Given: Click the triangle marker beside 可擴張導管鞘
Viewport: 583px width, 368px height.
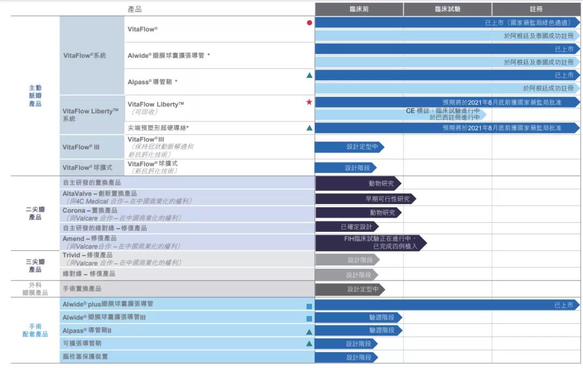Looking at the screenshot, I should point(308,344).
